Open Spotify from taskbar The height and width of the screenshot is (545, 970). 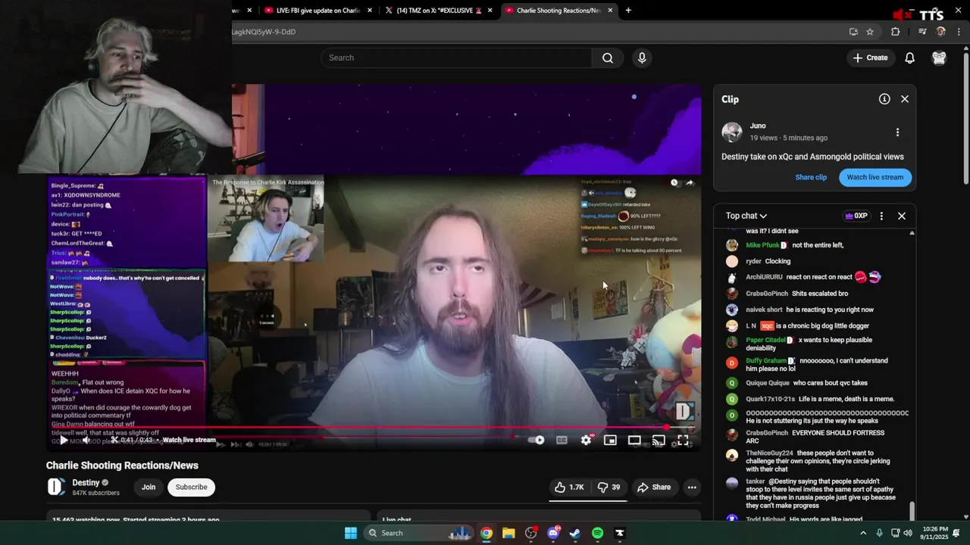point(597,533)
